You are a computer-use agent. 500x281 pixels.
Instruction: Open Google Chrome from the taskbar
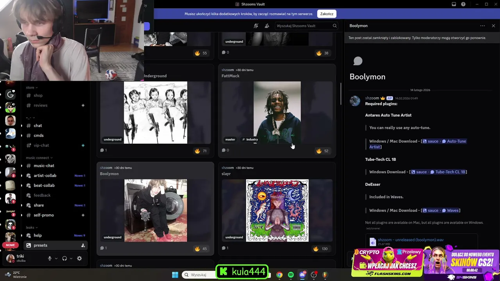pos(279,275)
